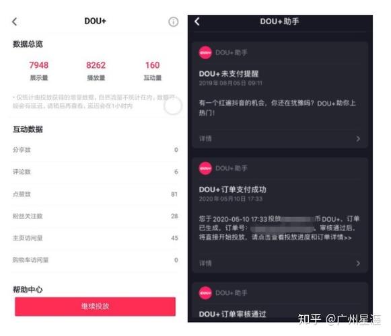This screenshot has width=391, height=336.
Task: Go back from the DOU+ data page
Action: pos(15,22)
